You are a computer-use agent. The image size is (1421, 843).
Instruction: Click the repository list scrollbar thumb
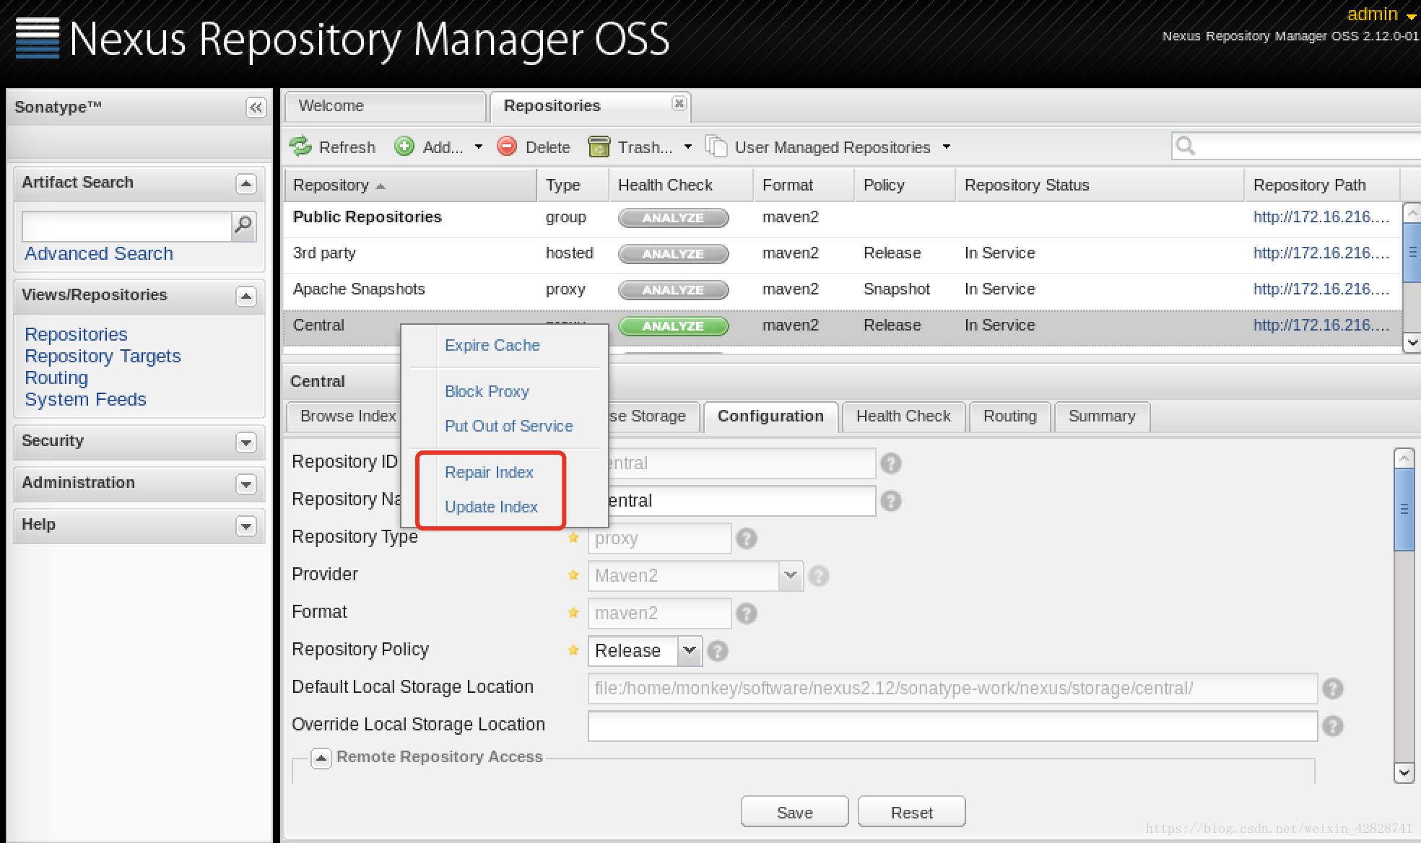pos(1412,252)
